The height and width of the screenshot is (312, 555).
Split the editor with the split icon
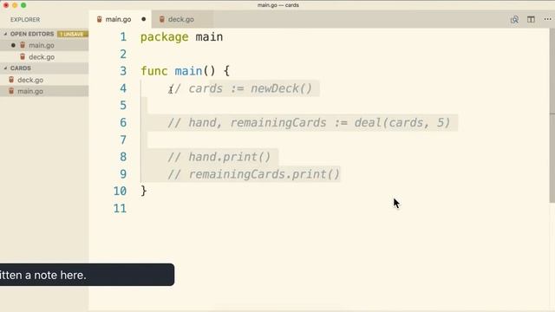click(531, 19)
